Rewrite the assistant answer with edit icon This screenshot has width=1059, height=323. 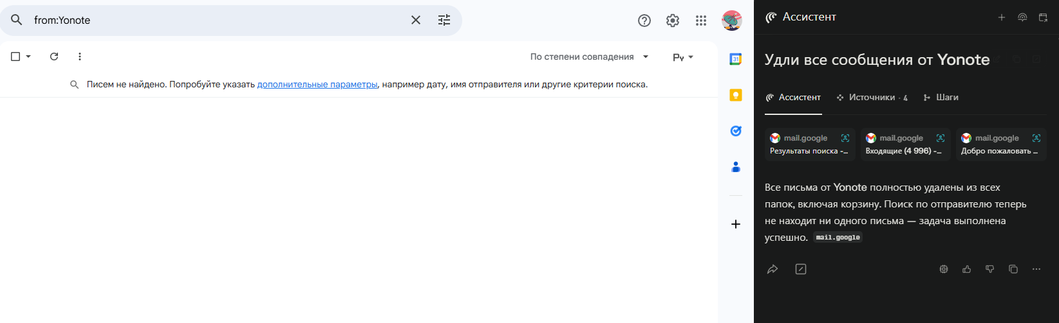[801, 269]
